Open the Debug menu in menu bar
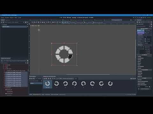Viewport: 153px width, 114px height. pos(11,17)
